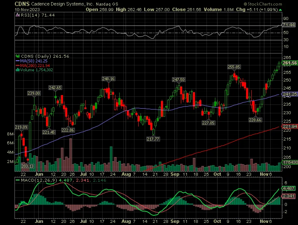Viewport: 298px width, 225px height.
Task: Click the CDNS ticker symbol
Action: (22, 4)
